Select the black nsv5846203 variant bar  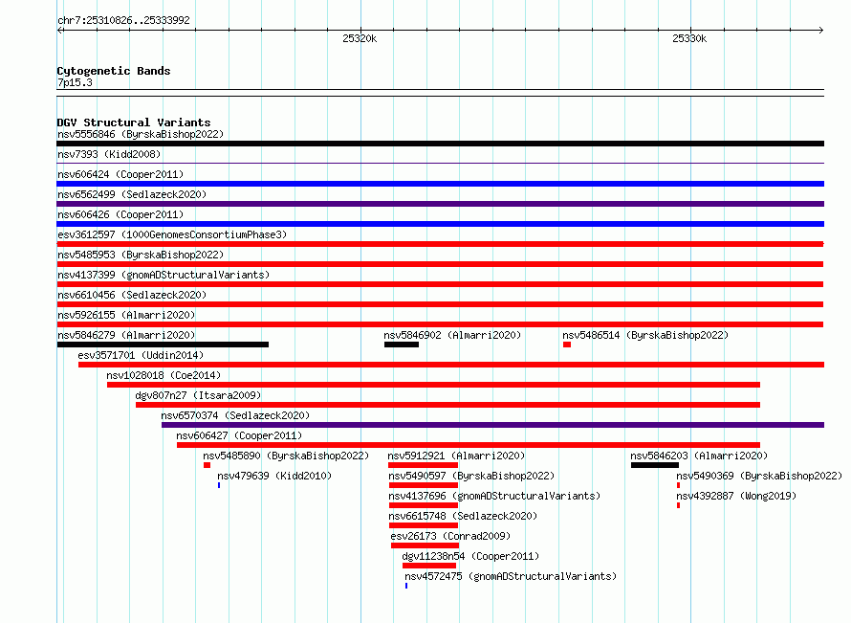655,465
